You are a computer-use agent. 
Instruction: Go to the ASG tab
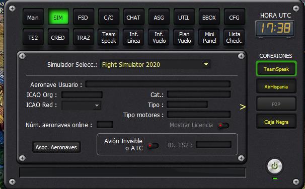159,17
